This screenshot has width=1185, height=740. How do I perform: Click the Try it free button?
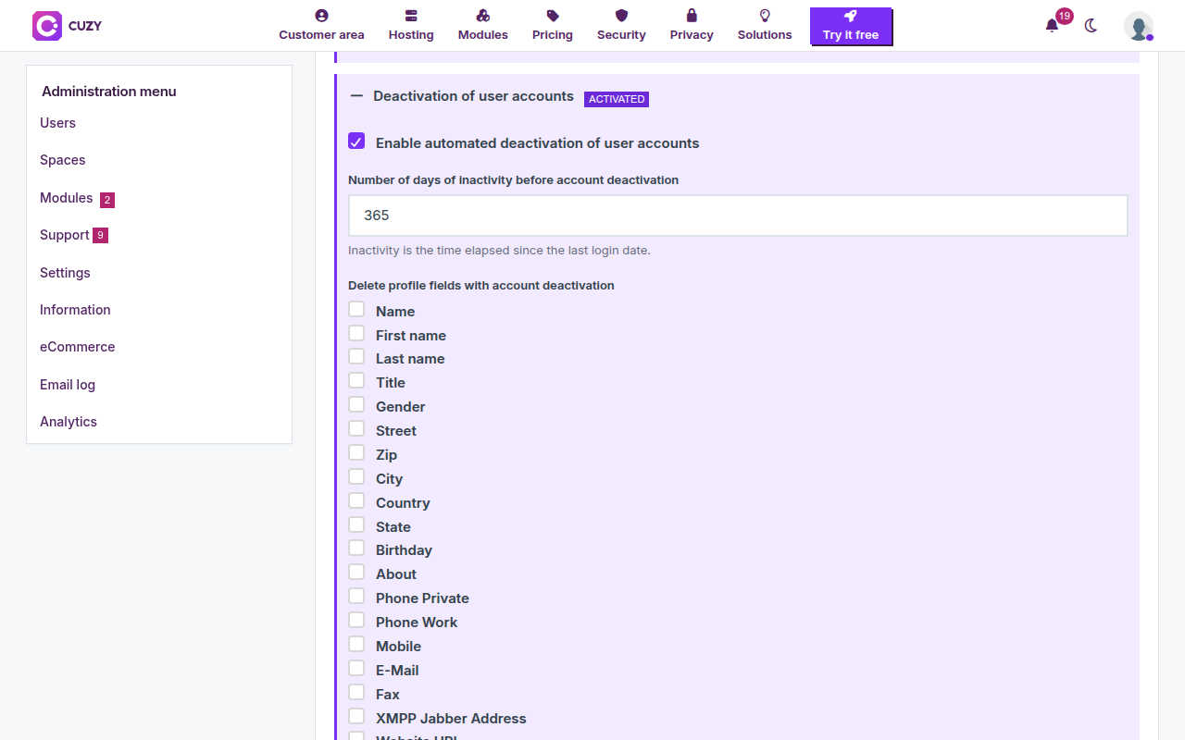(851, 26)
